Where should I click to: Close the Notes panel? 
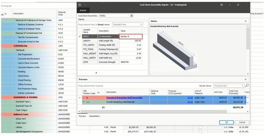click(245, 21)
